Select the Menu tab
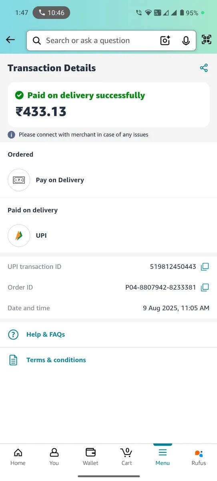The height and width of the screenshot is (481, 217). tap(163, 457)
